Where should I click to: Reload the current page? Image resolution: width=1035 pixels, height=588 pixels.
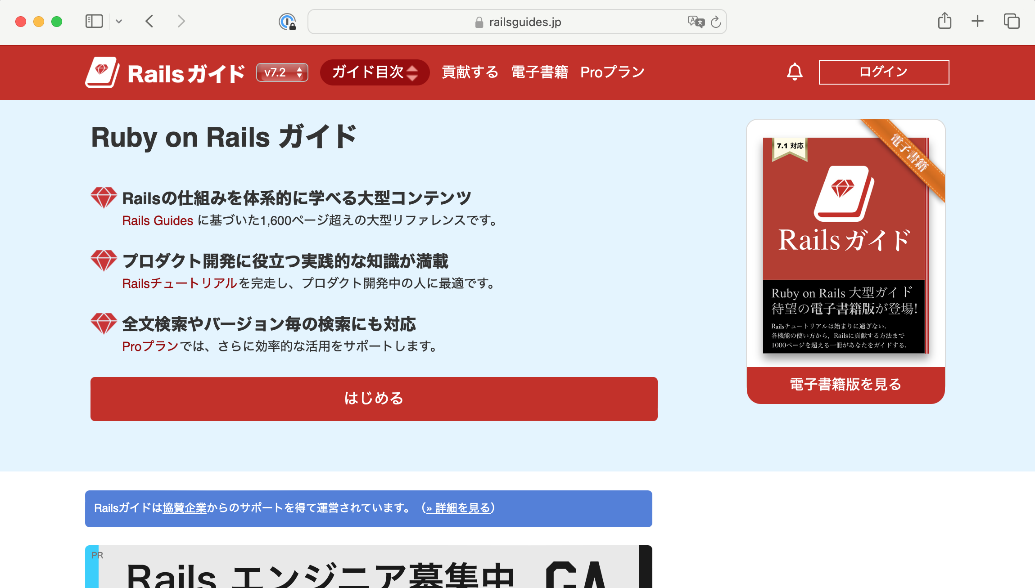point(715,21)
